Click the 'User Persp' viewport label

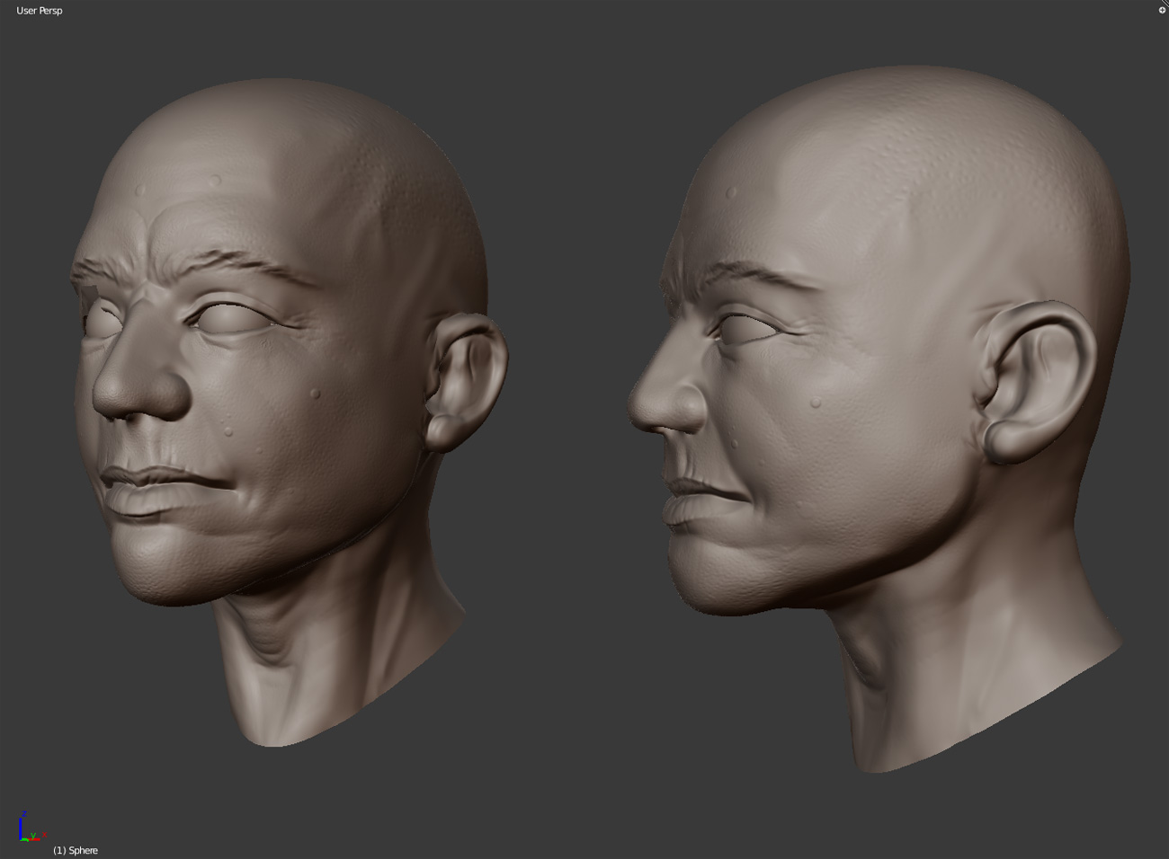click(38, 10)
